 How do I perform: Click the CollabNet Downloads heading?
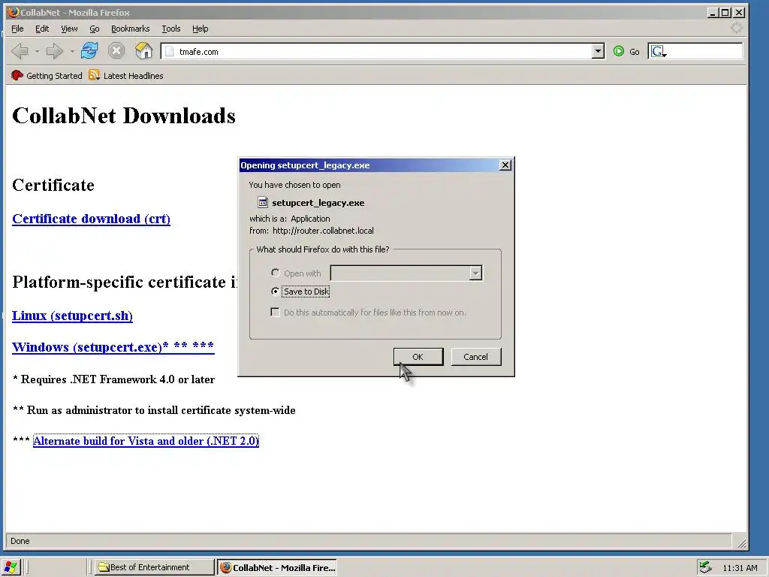tap(124, 116)
